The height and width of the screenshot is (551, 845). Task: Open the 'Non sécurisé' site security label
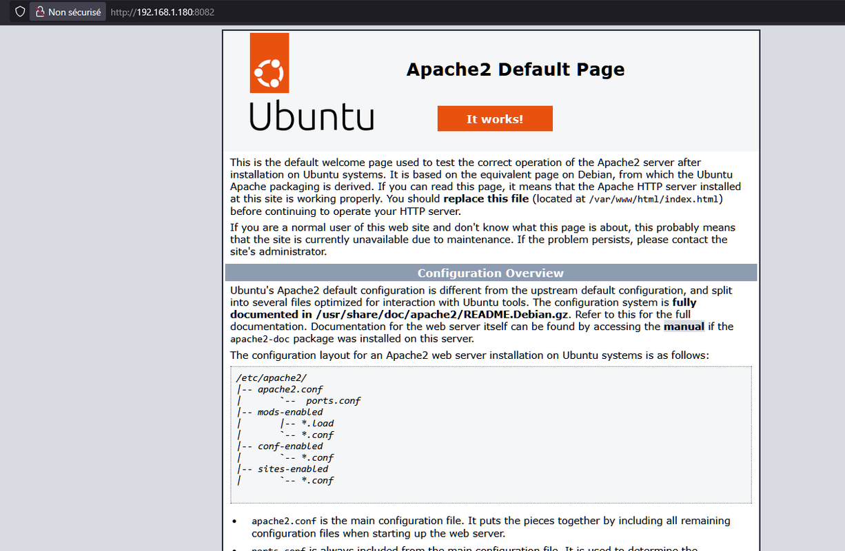pyautogui.click(x=68, y=12)
